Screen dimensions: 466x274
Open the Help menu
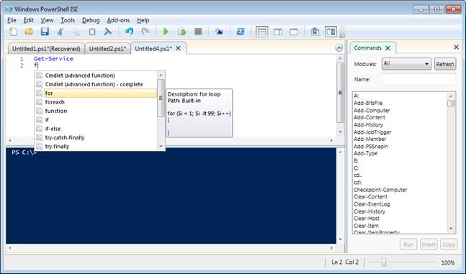(143, 20)
